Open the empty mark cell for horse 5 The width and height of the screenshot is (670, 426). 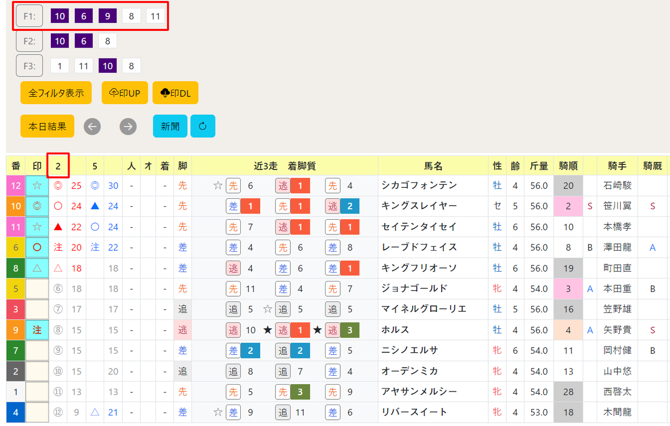tap(37, 289)
